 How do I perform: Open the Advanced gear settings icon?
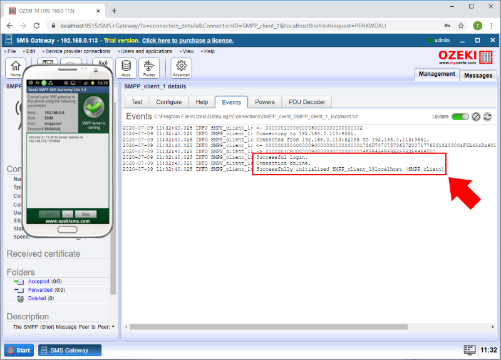pyautogui.click(x=181, y=68)
